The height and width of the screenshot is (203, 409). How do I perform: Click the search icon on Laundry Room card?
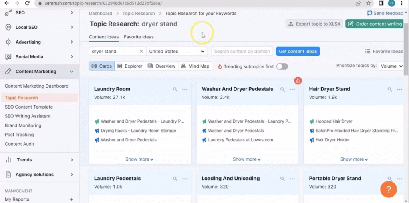point(175,90)
